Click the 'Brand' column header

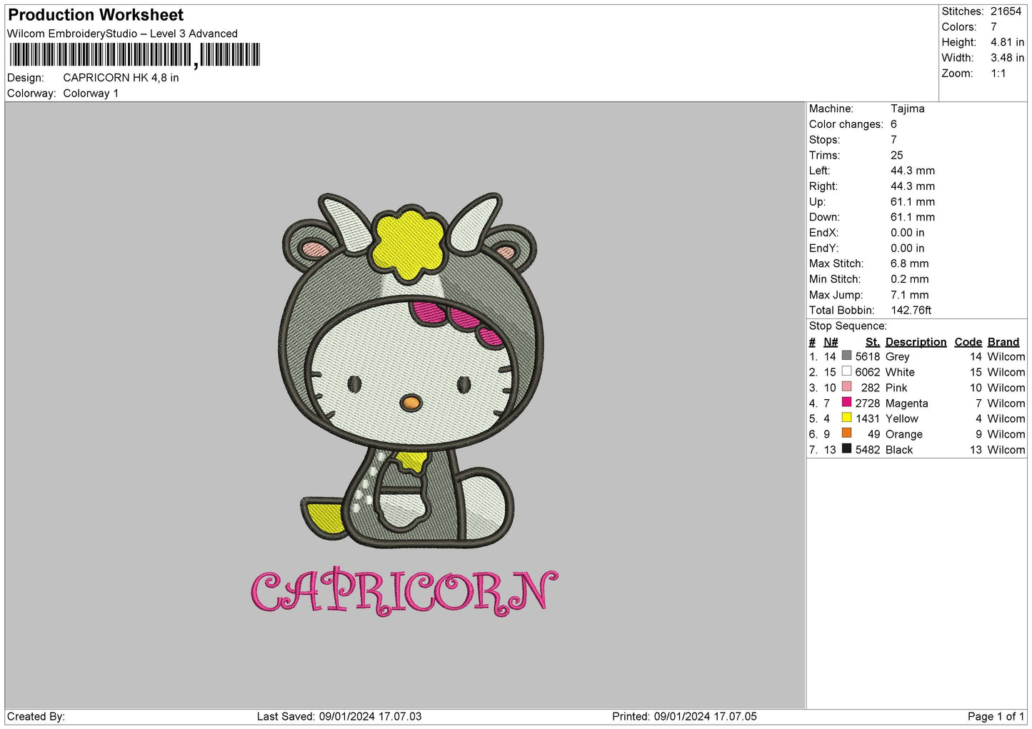click(1003, 342)
